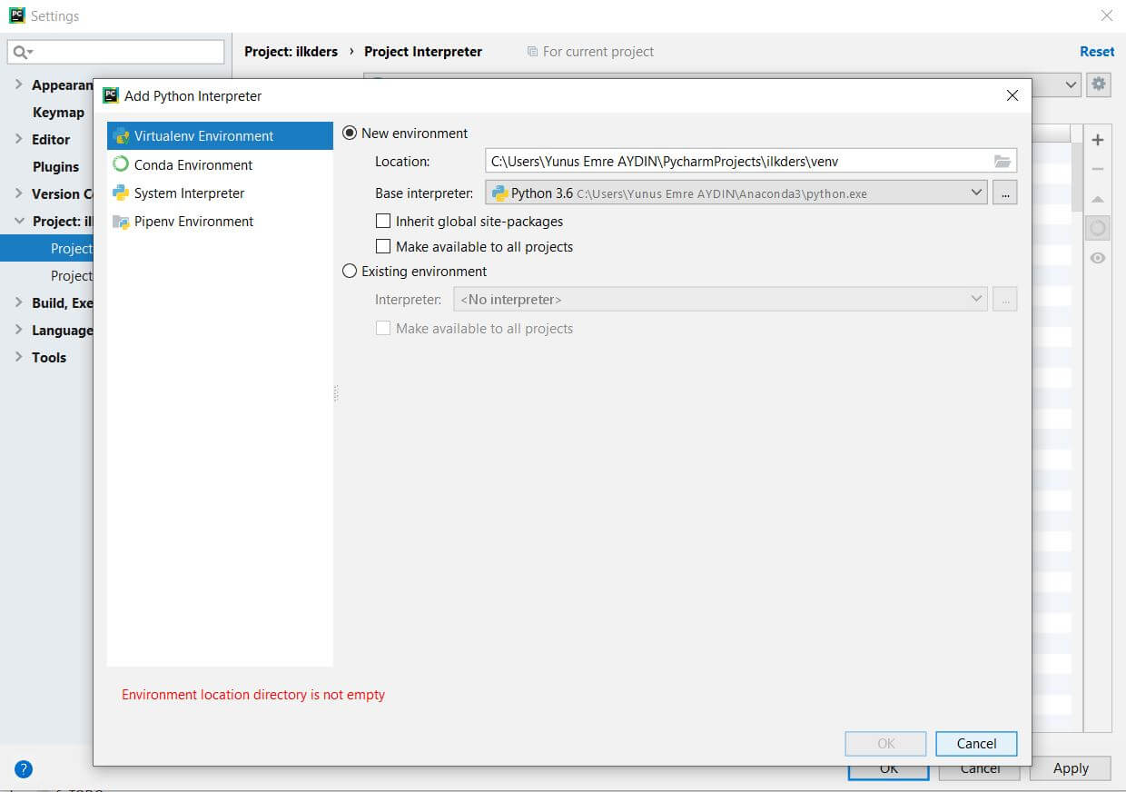Click the Conda Environment ring icon

(121, 164)
